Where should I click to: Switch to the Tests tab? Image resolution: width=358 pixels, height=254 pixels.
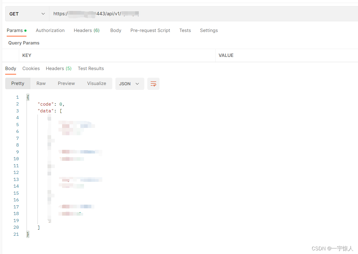185,30
